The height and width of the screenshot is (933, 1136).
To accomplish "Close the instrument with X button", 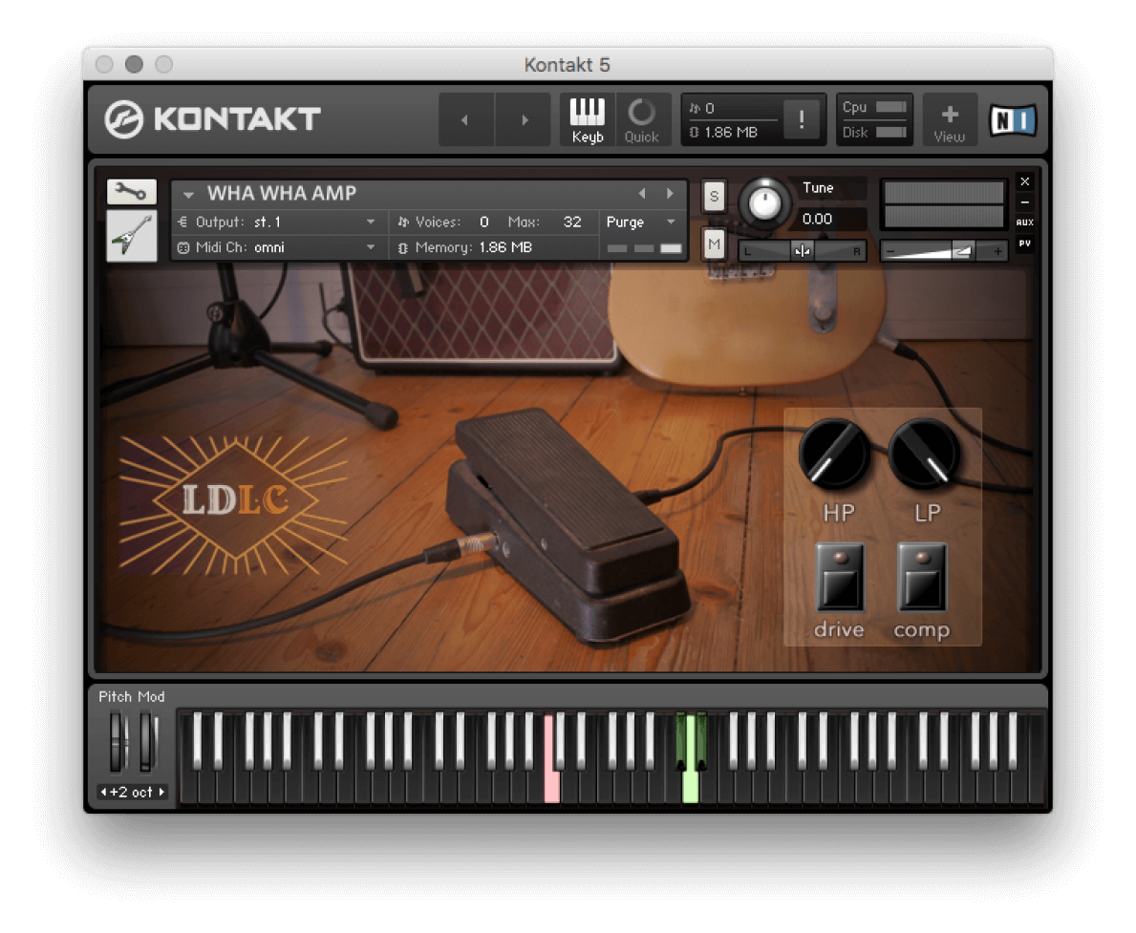I will coord(1024,181).
